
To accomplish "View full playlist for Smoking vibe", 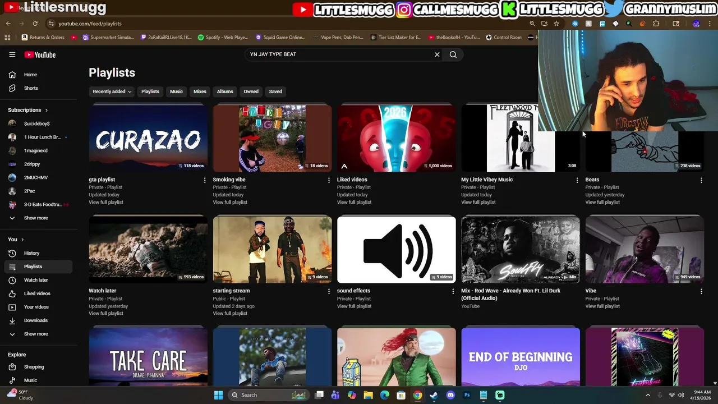I will pos(230,202).
